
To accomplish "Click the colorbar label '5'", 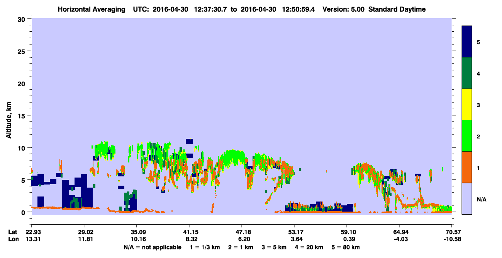I will 478,42.
